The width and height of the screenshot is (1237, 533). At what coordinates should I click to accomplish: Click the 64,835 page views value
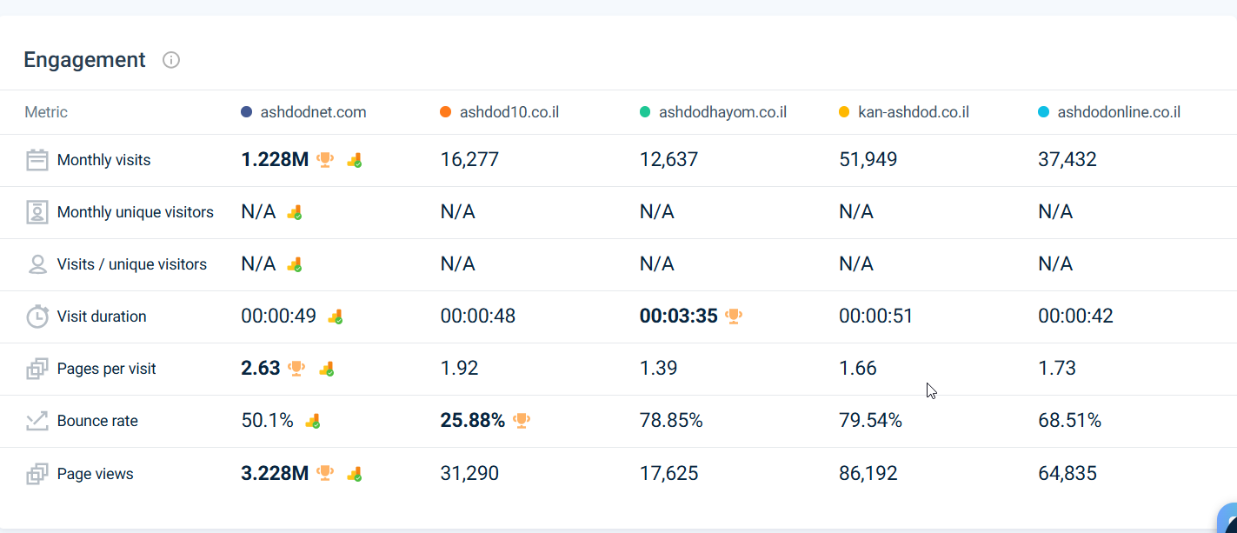point(1067,474)
